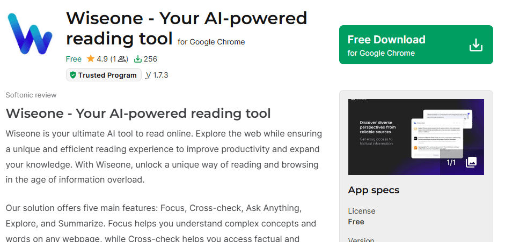Click the reviewers people icon beside rating

click(x=121, y=59)
